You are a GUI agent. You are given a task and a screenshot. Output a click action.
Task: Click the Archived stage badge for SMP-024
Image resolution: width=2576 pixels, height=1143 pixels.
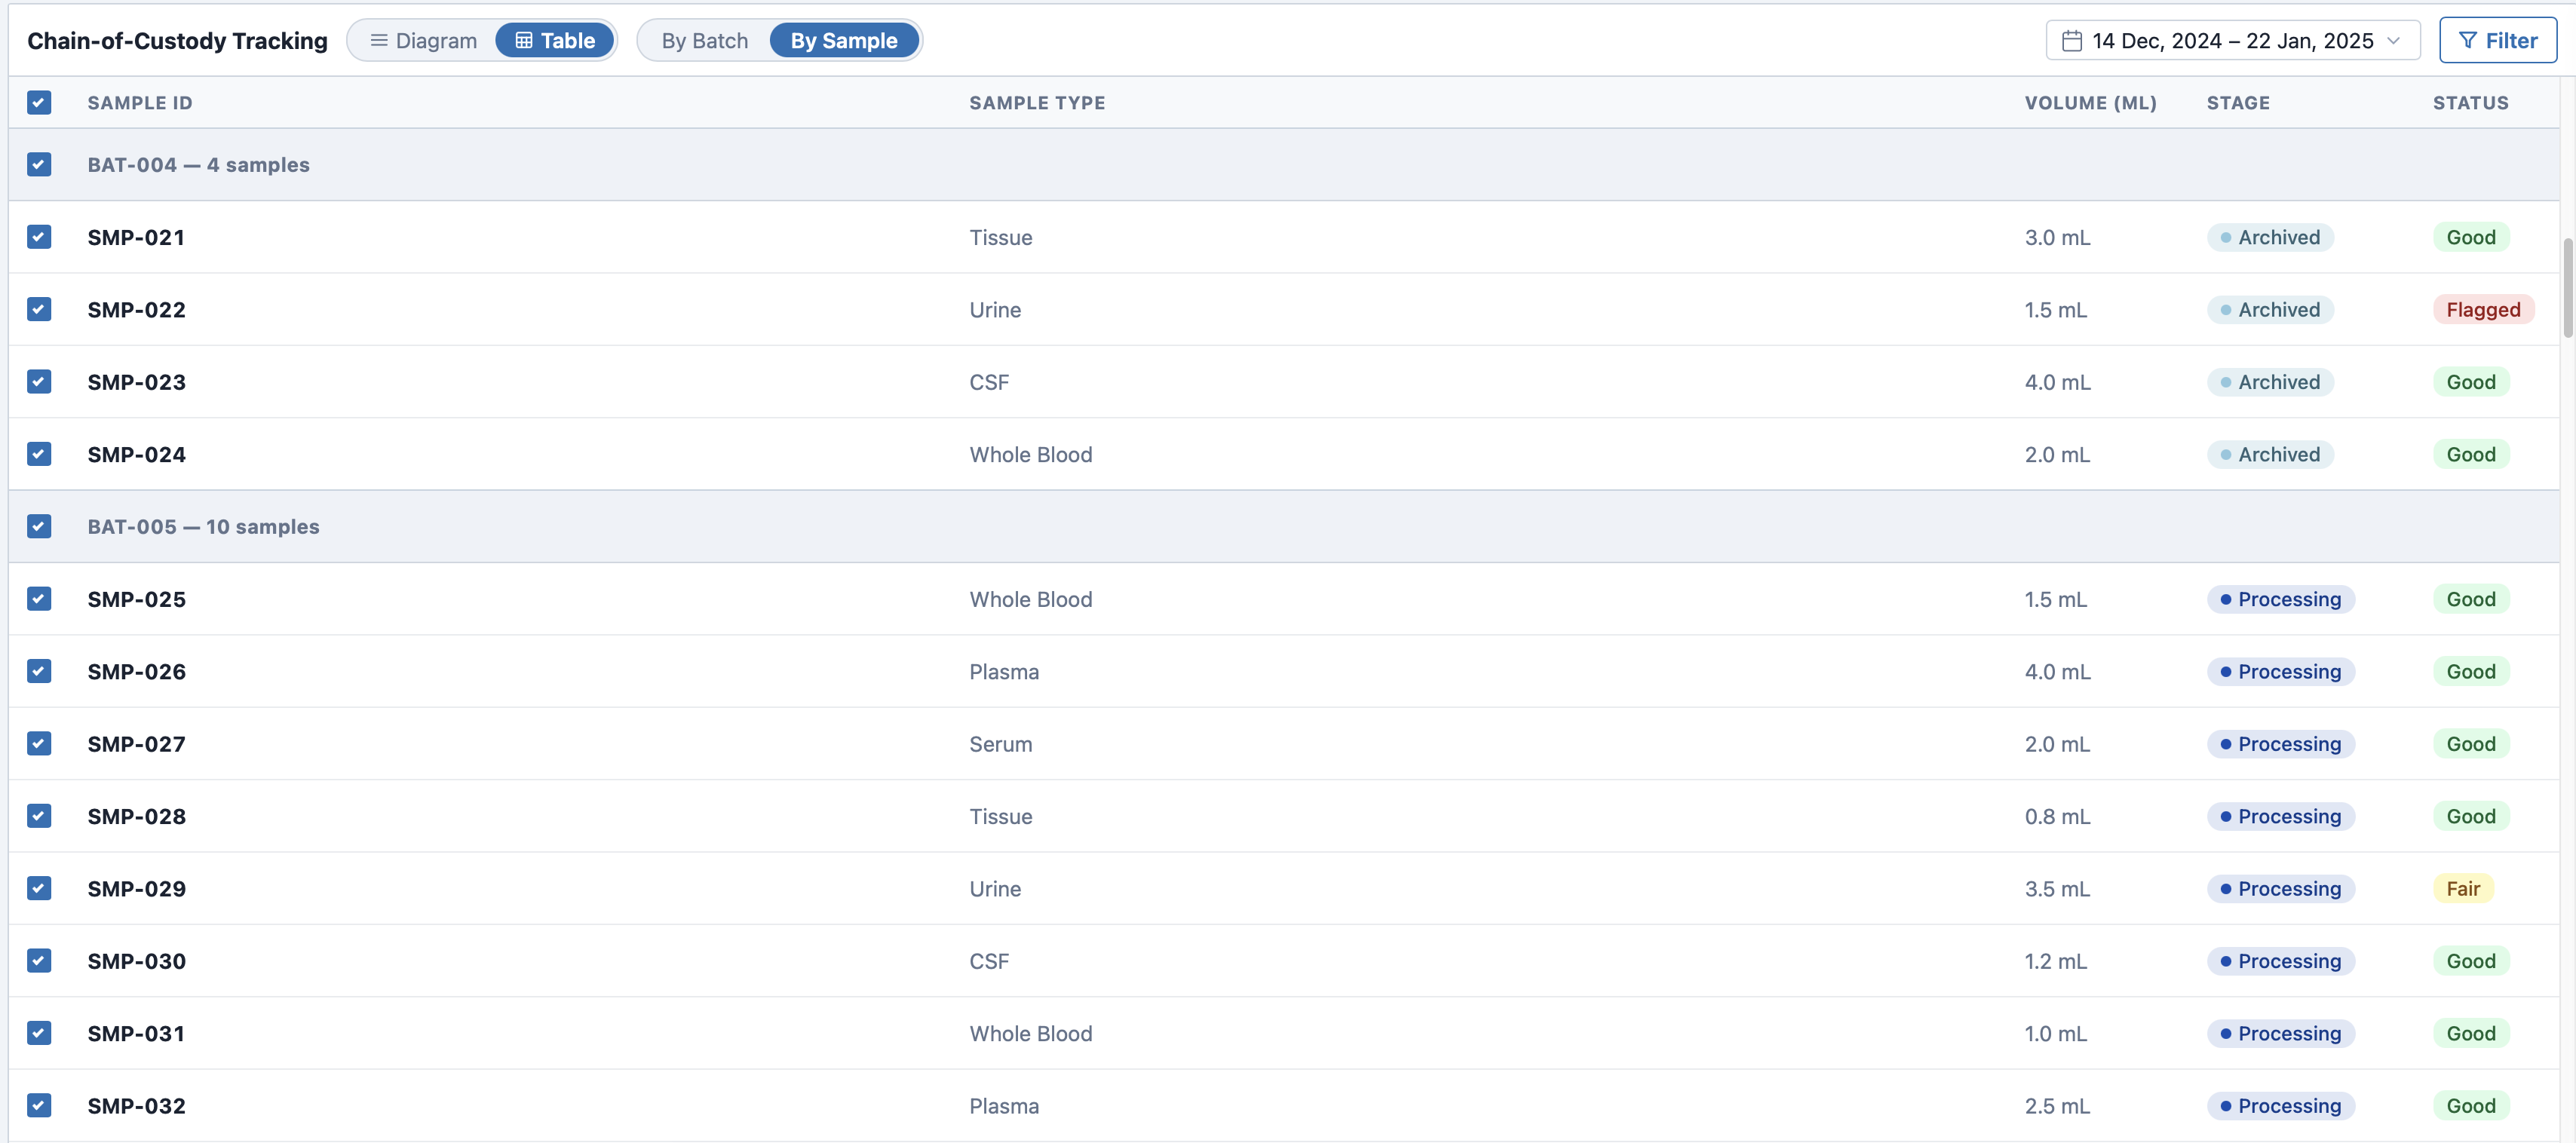pos(2270,454)
